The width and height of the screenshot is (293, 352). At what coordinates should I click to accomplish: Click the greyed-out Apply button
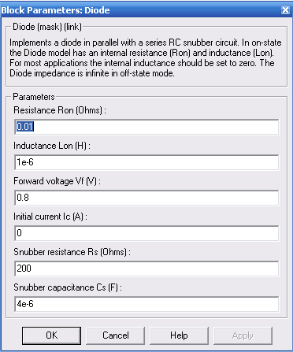click(x=243, y=335)
